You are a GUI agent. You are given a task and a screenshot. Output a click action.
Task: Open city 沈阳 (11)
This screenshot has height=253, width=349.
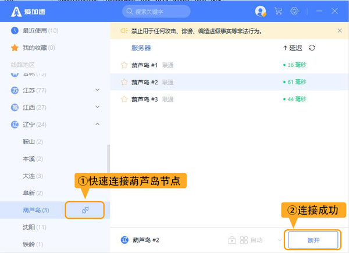pyautogui.click(x=34, y=227)
